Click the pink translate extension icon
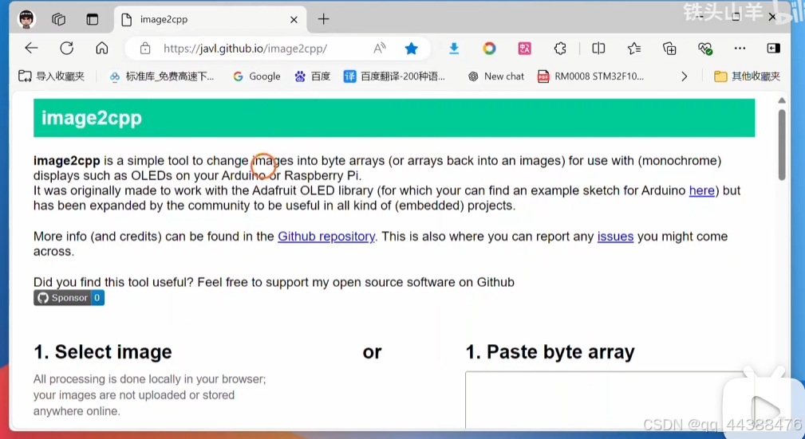This screenshot has width=805, height=439. click(x=525, y=49)
